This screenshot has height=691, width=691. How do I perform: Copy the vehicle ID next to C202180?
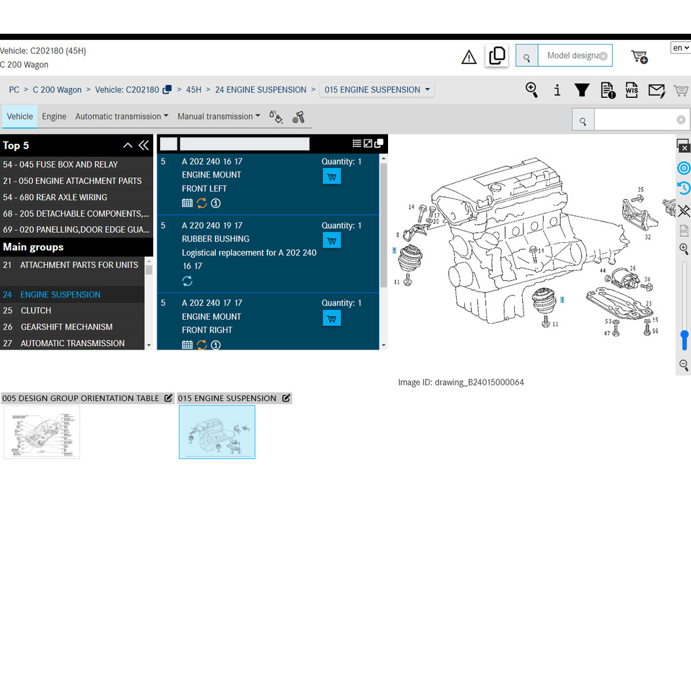coord(167,90)
